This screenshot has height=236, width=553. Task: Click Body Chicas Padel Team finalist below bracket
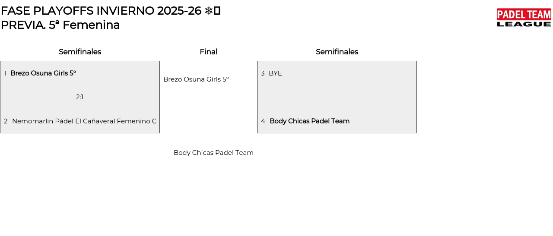(213, 153)
